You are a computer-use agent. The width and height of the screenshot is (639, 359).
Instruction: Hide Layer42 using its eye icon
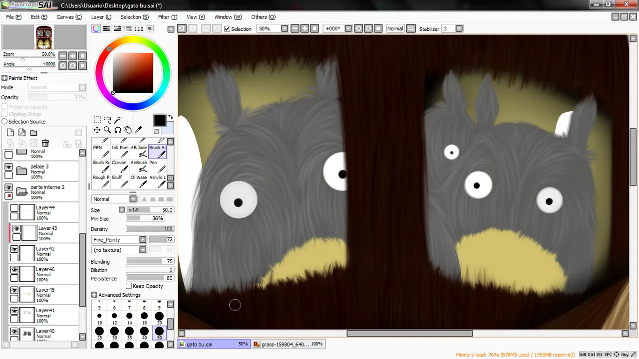click(x=14, y=249)
